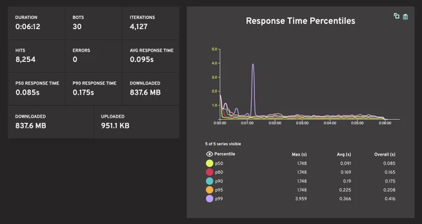Click the Max (s) column header
The width and height of the screenshot is (422, 224).
coord(299,155)
